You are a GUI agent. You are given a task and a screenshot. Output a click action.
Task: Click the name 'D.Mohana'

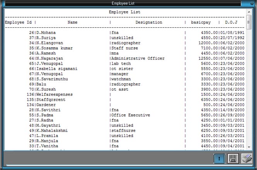click(46, 33)
